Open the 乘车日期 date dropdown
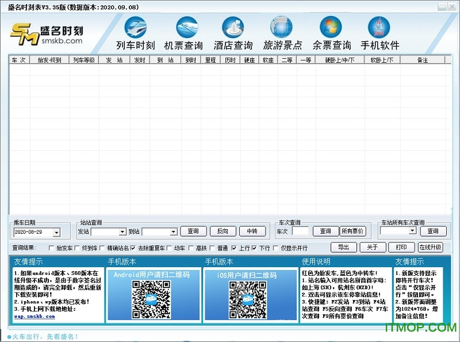The height and width of the screenshot is (342, 460). click(x=55, y=232)
